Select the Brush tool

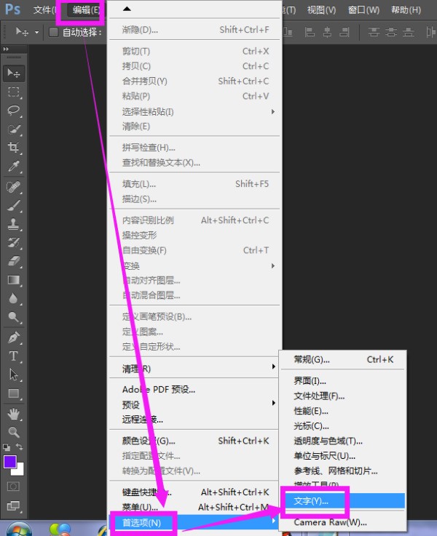[14, 204]
